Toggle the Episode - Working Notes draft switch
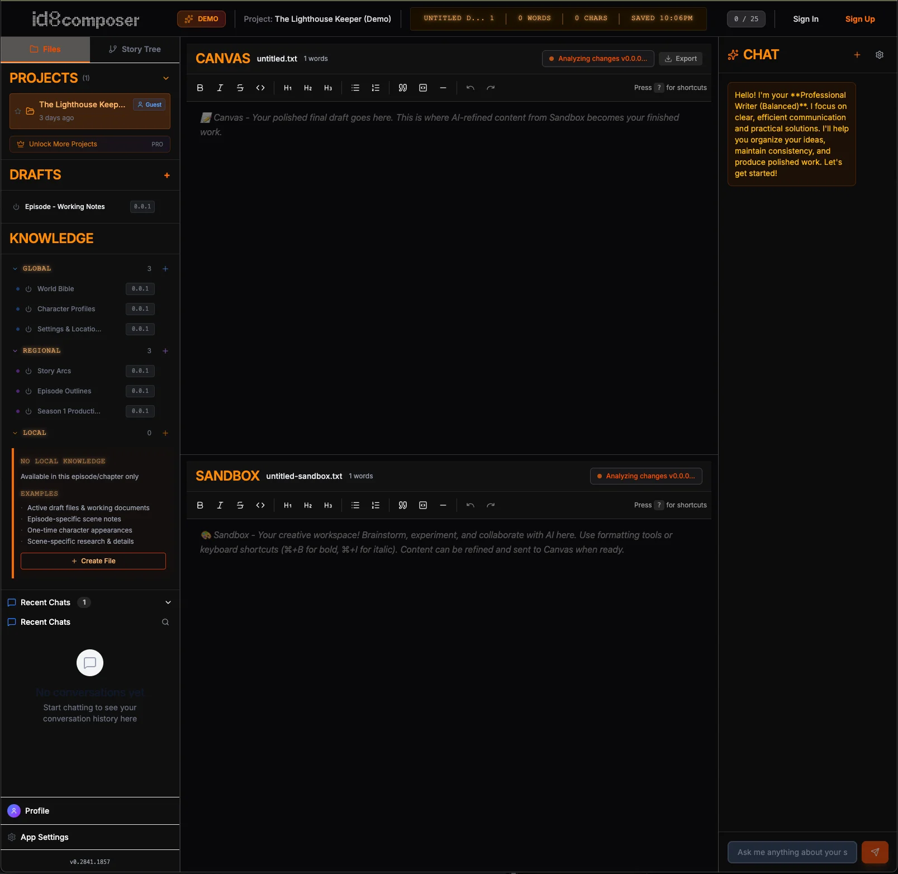 pyautogui.click(x=16, y=206)
